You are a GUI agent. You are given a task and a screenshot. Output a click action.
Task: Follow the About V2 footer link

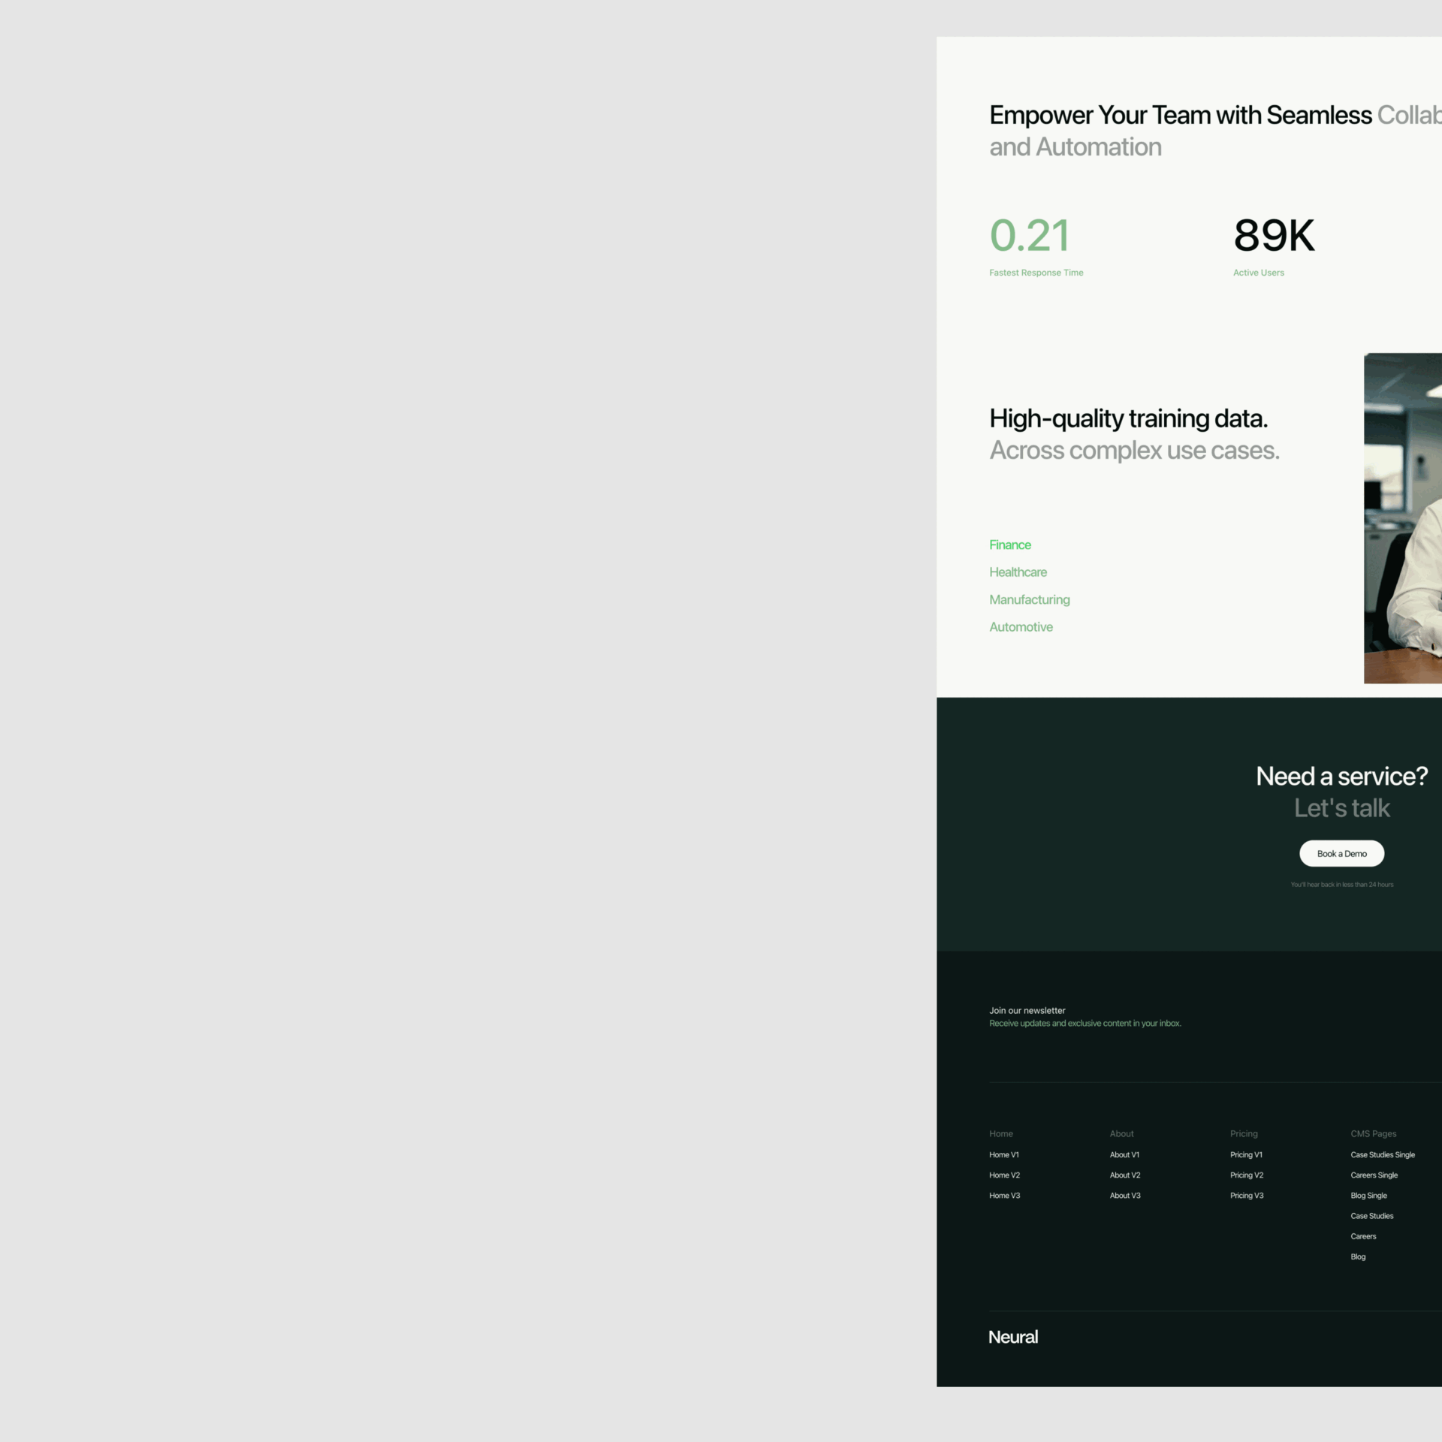(x=1125, y=1175)
